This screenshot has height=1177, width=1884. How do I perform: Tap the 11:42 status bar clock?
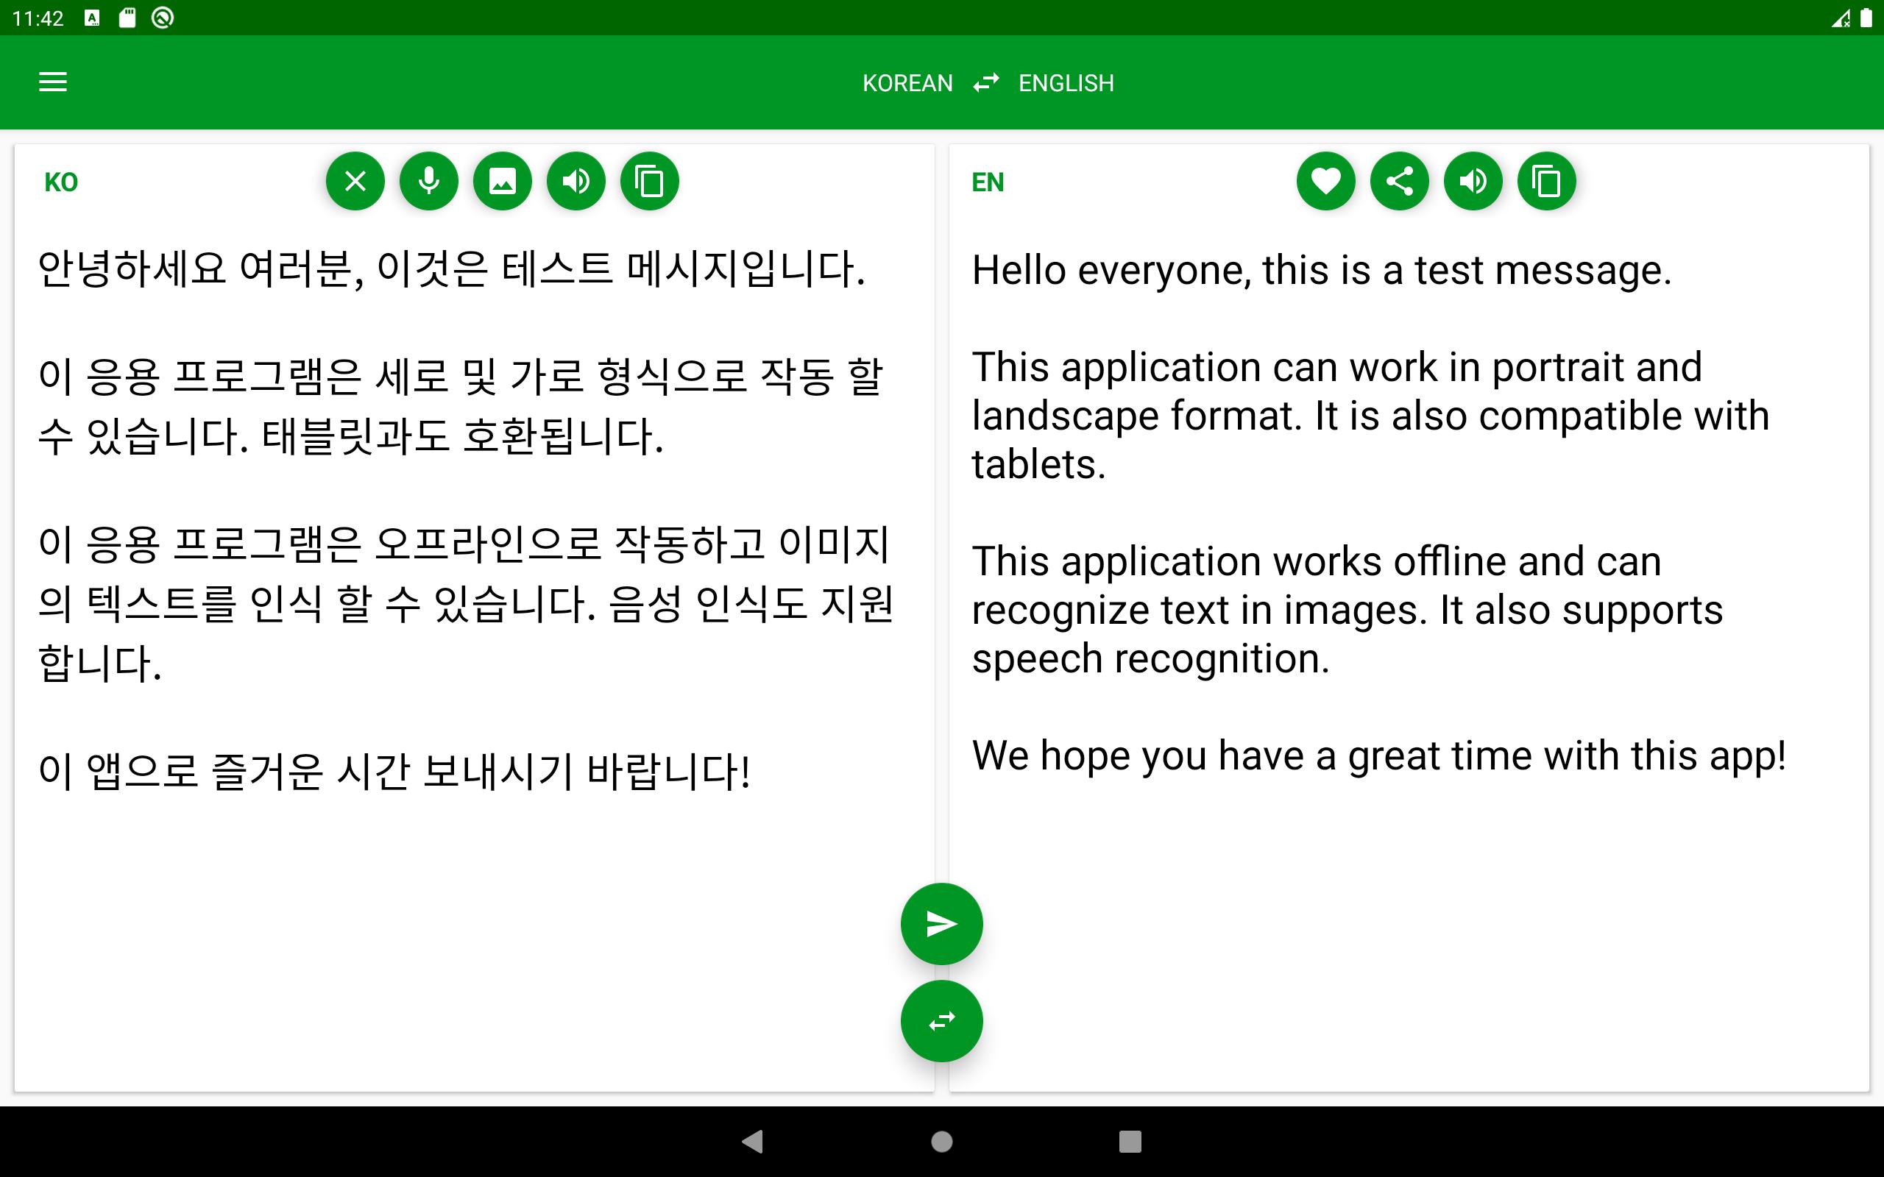click(38, 18)
